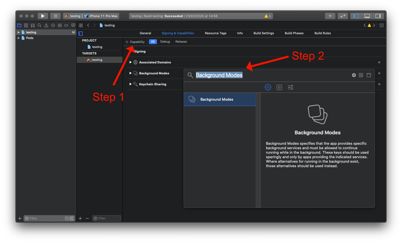Viewport: 402px width, 243px height.
Task: Open the Report navigator speech bubble
Action: pyautogui.click(x=73, y=25)
